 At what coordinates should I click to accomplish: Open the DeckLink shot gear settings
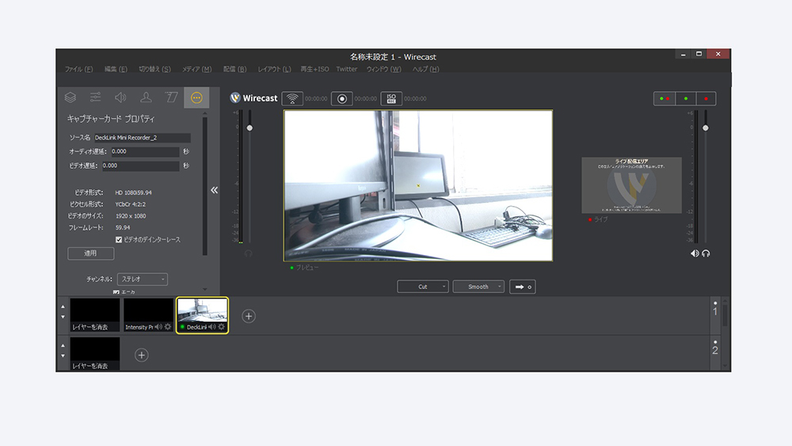tap(221, 327)
